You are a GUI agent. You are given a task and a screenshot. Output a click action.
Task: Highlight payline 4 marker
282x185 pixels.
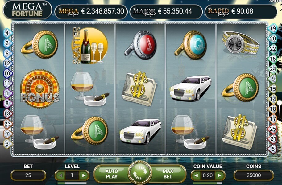[x=7, y=33]
